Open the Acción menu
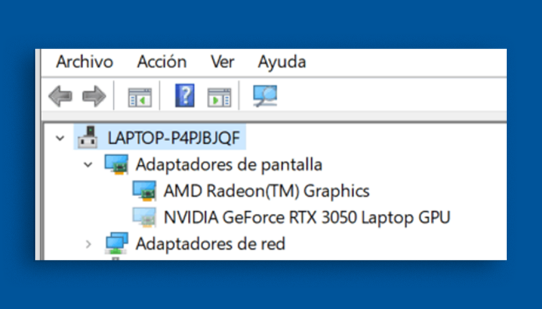 coord(161,62)
